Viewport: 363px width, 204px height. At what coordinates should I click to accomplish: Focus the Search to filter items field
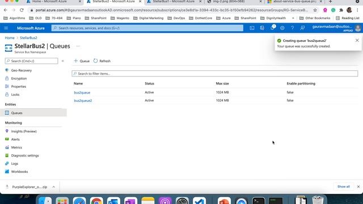click(x=215, y=74)
